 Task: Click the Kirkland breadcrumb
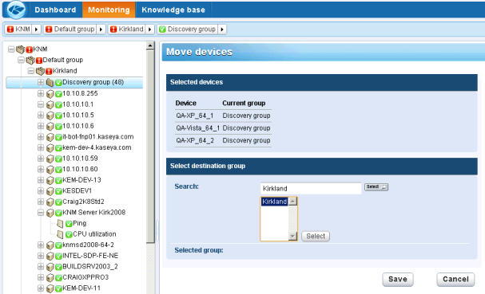click(x=127, y=29)
